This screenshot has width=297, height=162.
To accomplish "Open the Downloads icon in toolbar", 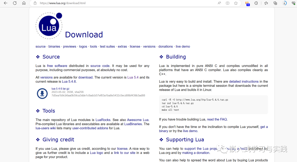I will click(x=284, y=3).
